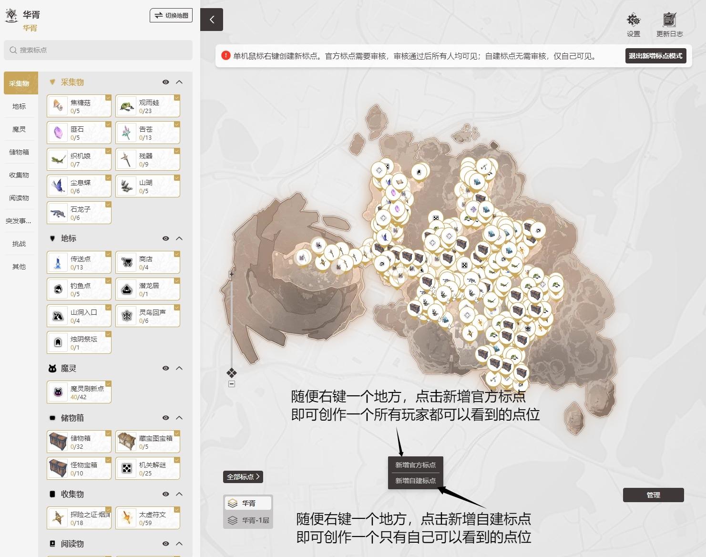Hide the 地标 category markers
The width and height of the screenshot is (706, 557).
165,238
